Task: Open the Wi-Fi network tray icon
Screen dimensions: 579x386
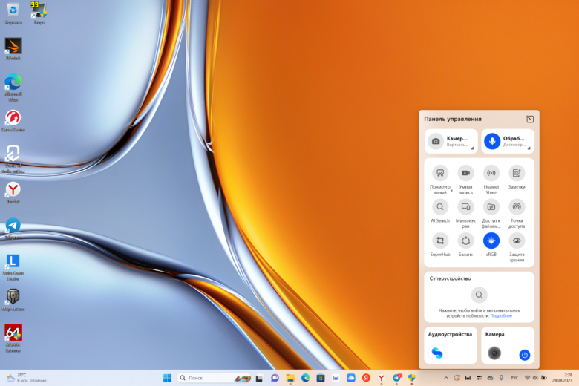Action: pos(527,378)
